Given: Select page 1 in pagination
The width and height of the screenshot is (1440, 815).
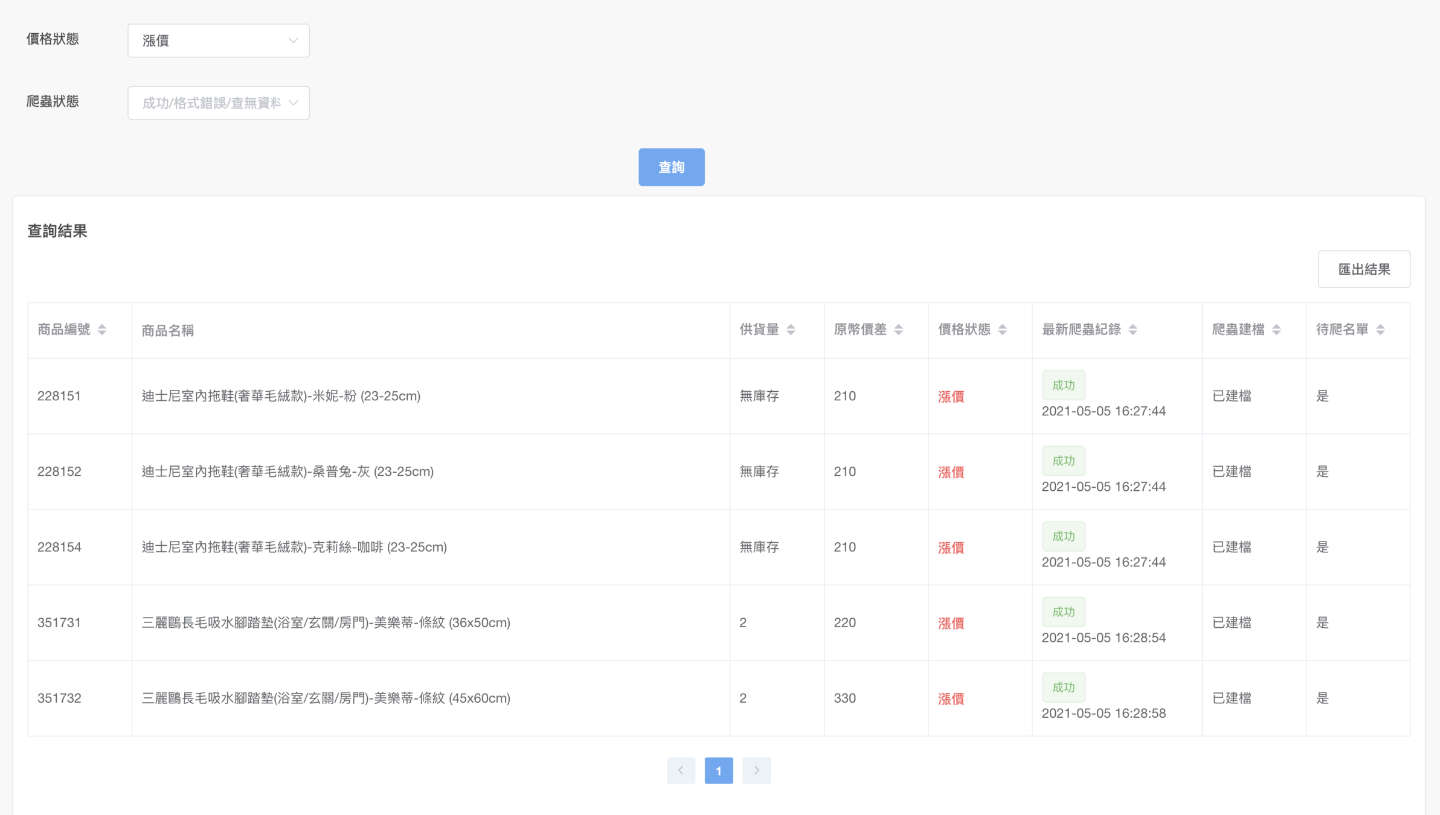Looking at the screenshot, I should click(718, 770).
